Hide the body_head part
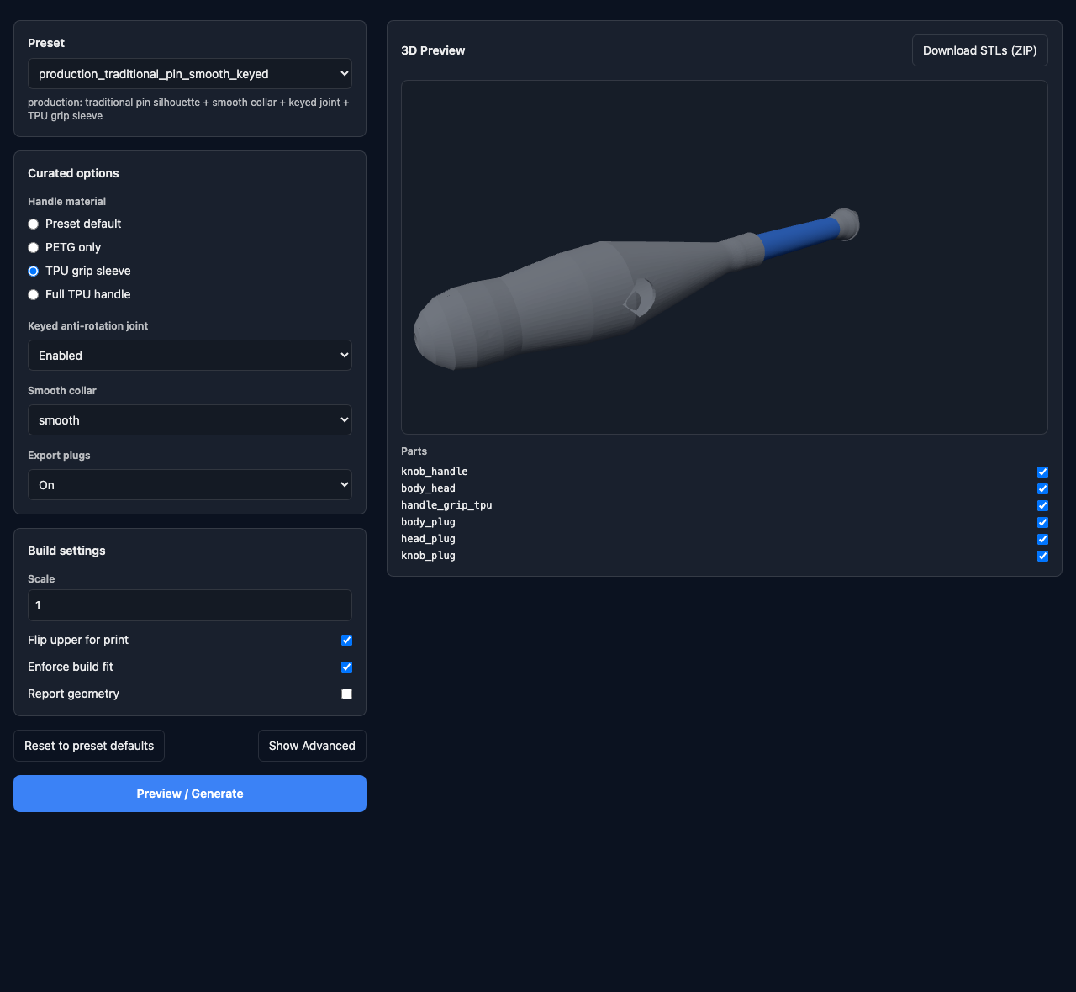The height and width of the screenshot is (992, 1076). pos(1042,488)
